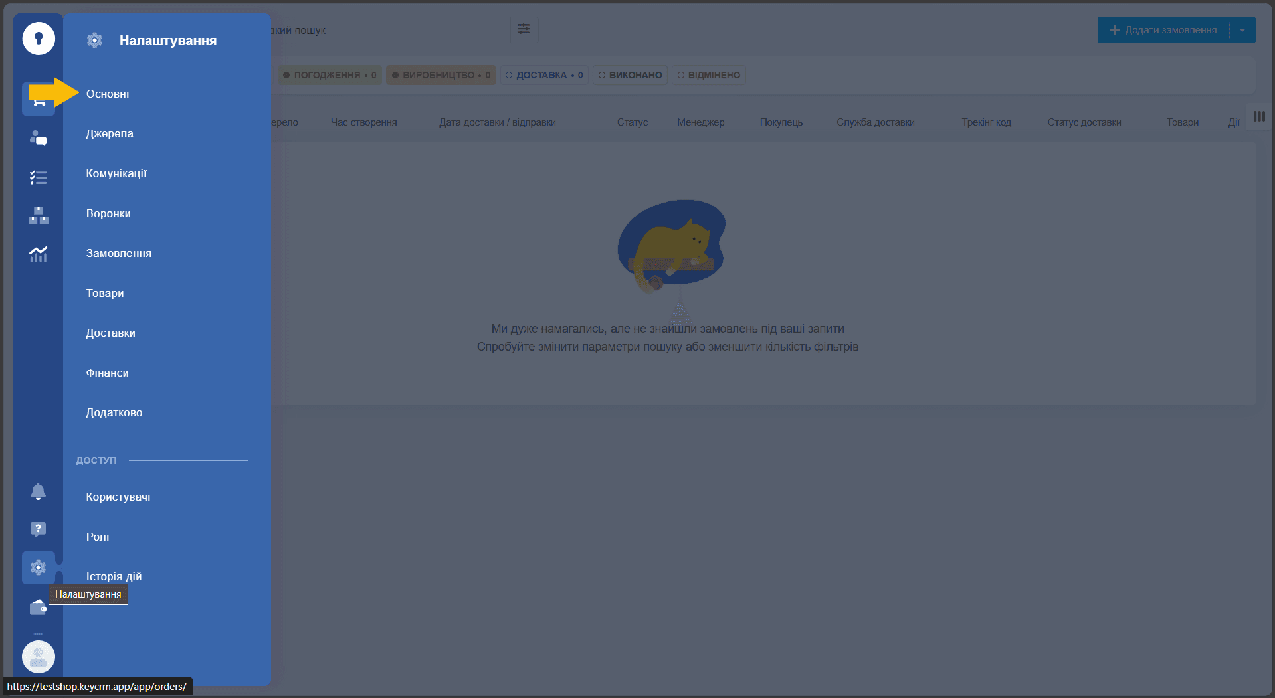Open help using the question mark icon
This screenshot has height=698, width=1275.
click(38, 529)
